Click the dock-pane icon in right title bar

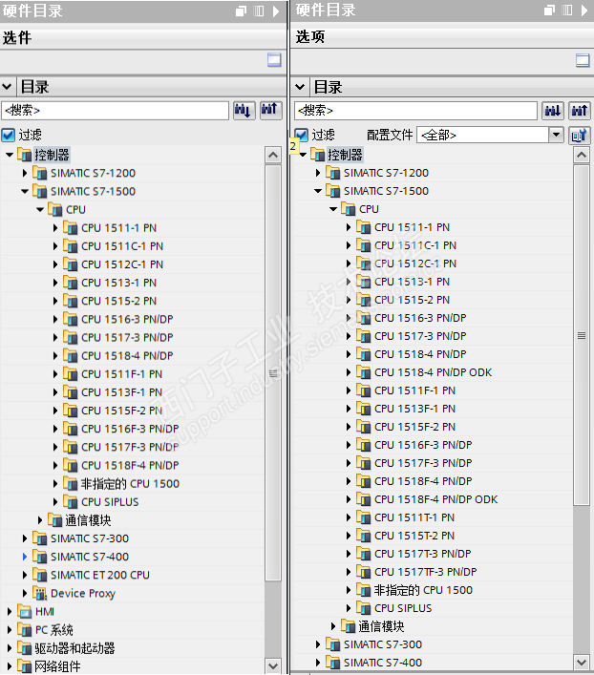pos(567,11)
